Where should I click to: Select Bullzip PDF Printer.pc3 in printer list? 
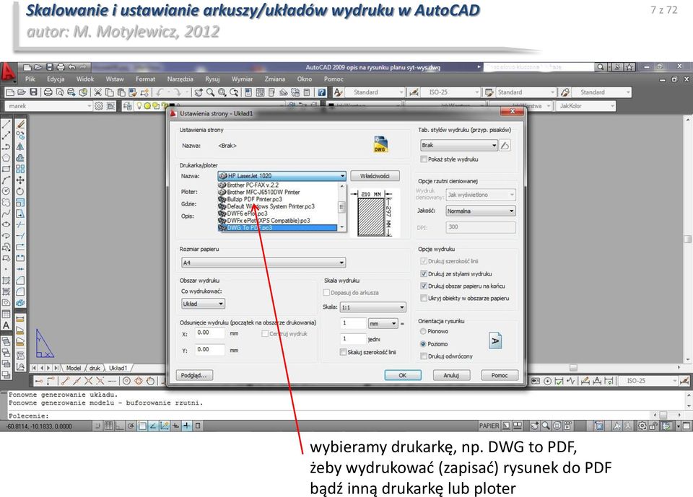[278, 199]
